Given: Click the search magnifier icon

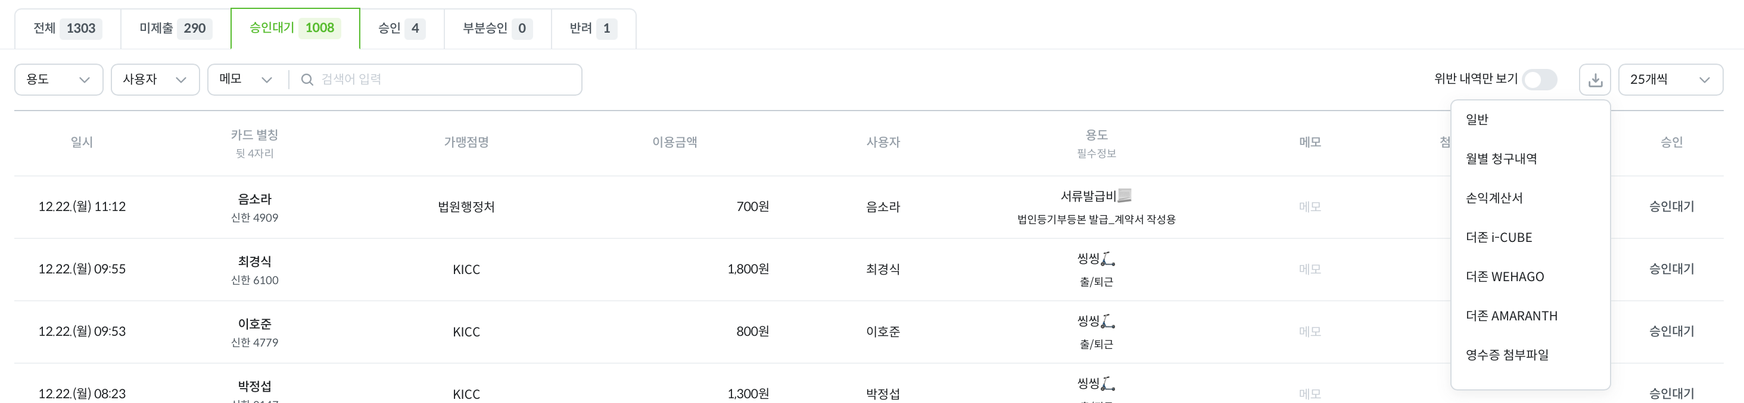Looking at the screenshot, I should coord(307,80).
